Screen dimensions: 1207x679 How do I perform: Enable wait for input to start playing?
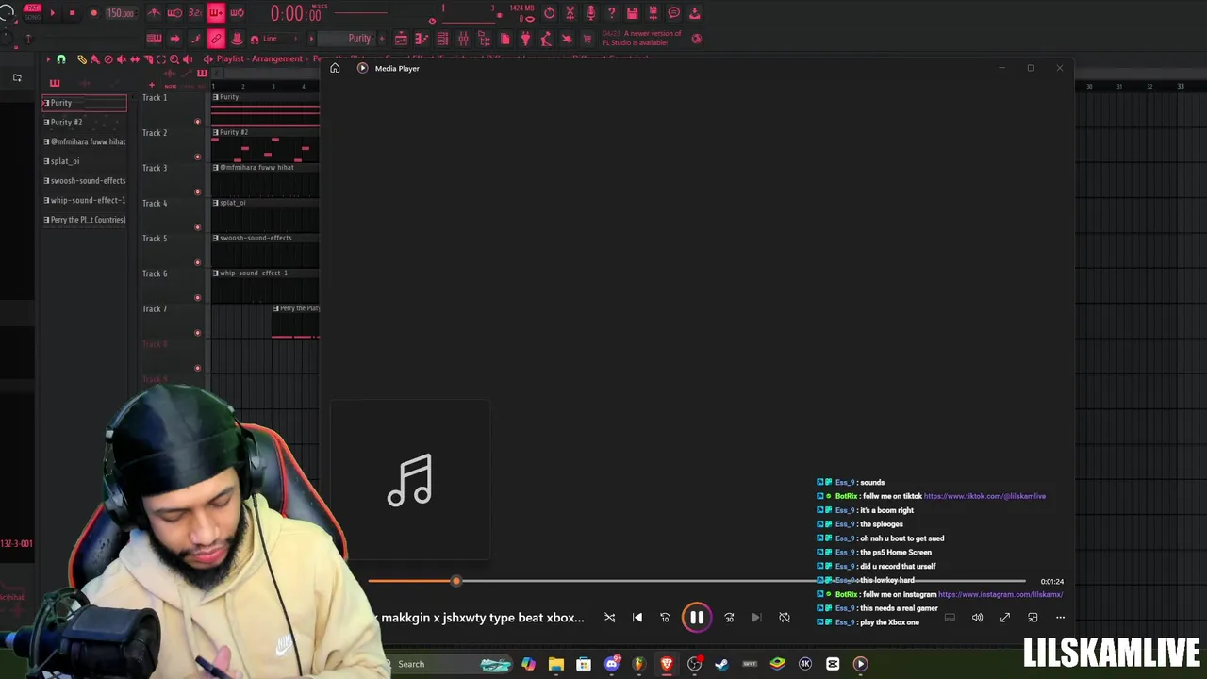[175, 13]
